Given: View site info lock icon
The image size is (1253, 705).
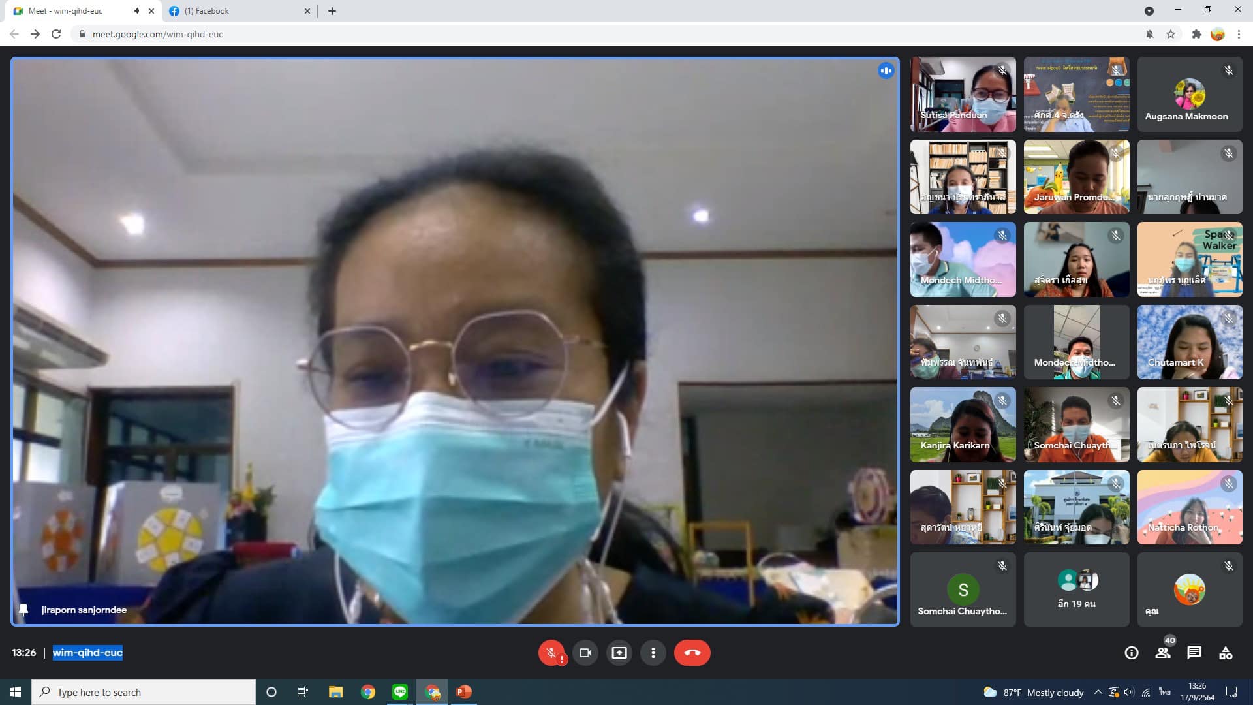Looking at the screenshot, I should [82, 34].
